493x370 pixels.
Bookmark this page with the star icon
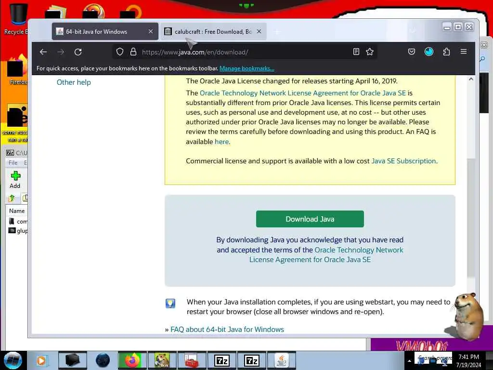[370, 52]
